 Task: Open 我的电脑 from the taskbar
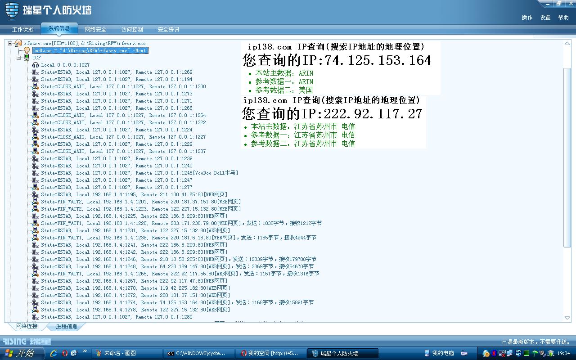[439, 353]
